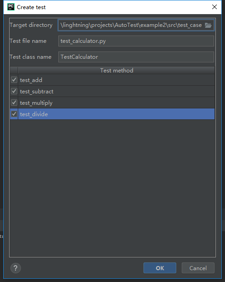225x282 pixels.
Task: Toggle the test_divide checkbox
Action: click(14, 114)
